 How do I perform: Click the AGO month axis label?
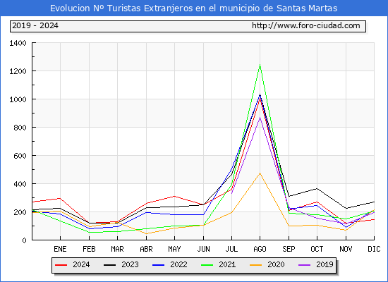[260, 249]
